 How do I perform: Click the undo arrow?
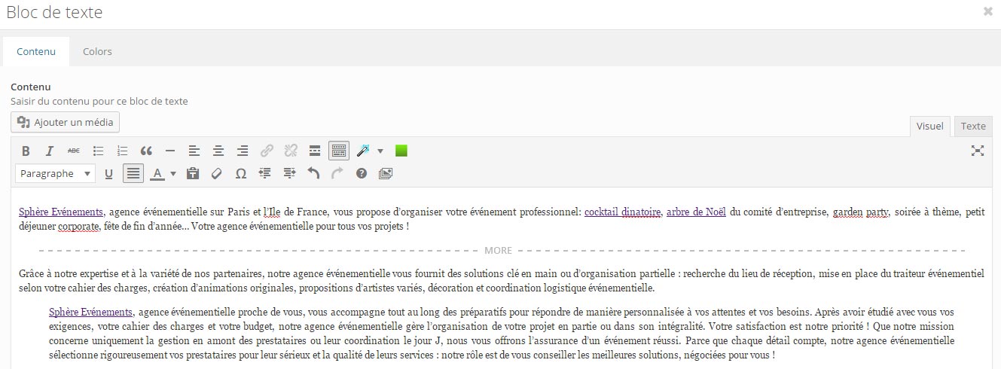[x=313, y=174]
